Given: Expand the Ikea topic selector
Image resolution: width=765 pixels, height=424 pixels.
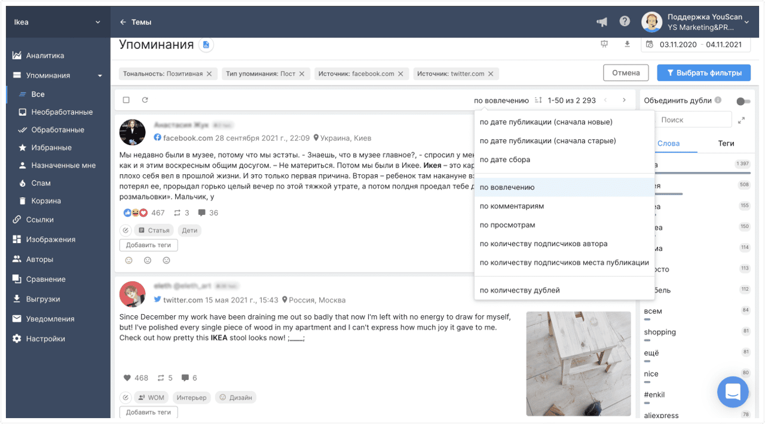Looking at the screenshot, I should tap(58, 22).
